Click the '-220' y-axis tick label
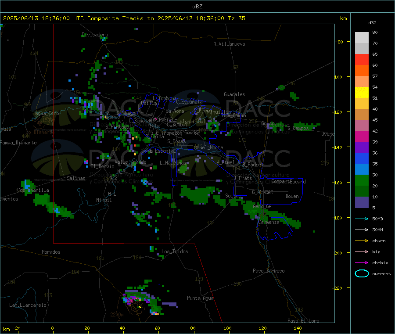395x334 pixels. (x=337, y=288)
